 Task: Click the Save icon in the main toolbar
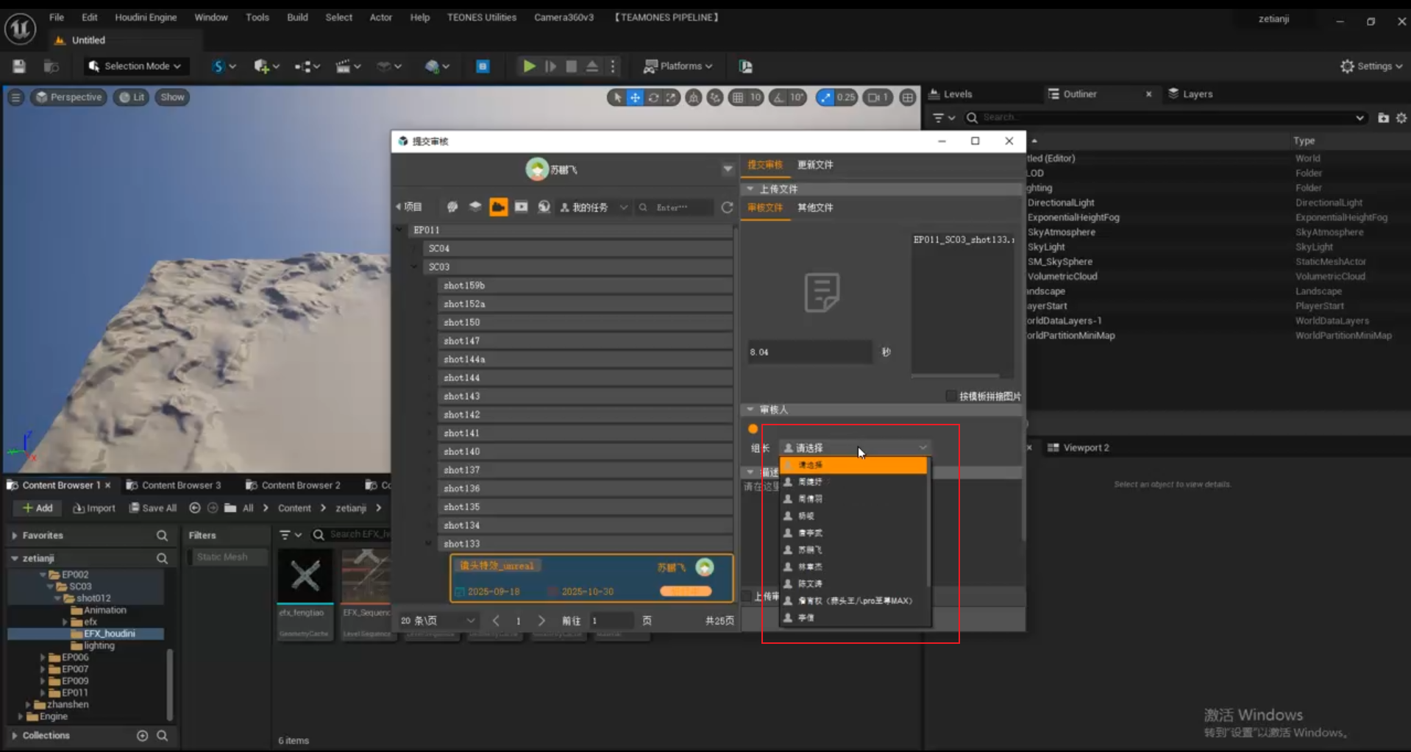tap(19, 66)
